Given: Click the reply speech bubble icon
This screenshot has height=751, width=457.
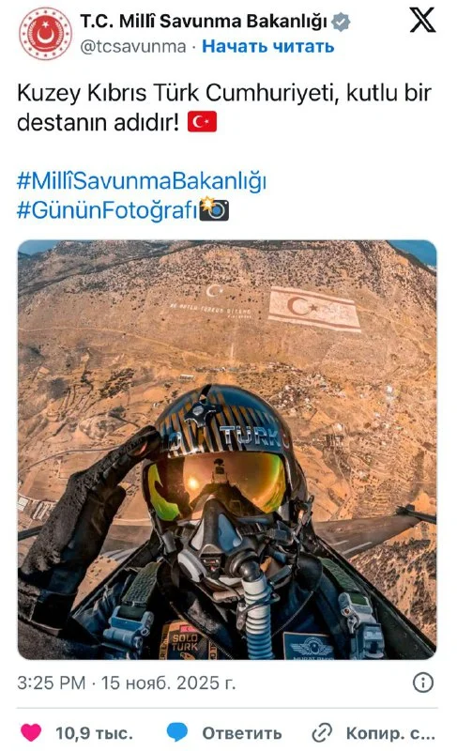Looking at the screenshot, I should point(177,733).
